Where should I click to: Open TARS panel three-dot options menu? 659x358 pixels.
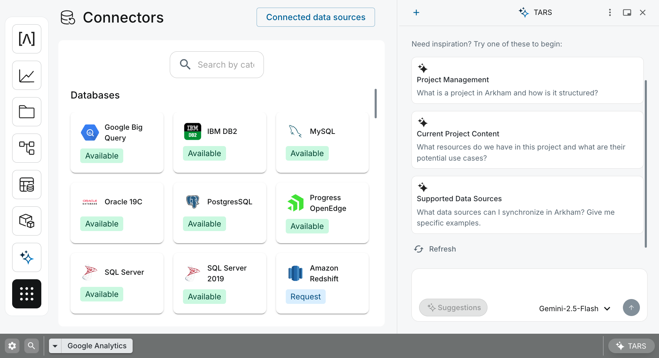click(610, 12)
